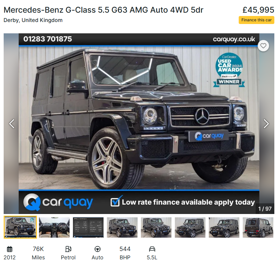Click the carquay.co.uk website text in image
The width and height of the screenshot is (278, 264).
234,39
